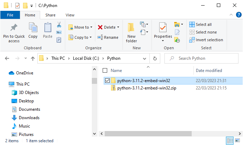The image size is (243, 145).
Task: Switch to the View ribbon tab
Action: 70,15
